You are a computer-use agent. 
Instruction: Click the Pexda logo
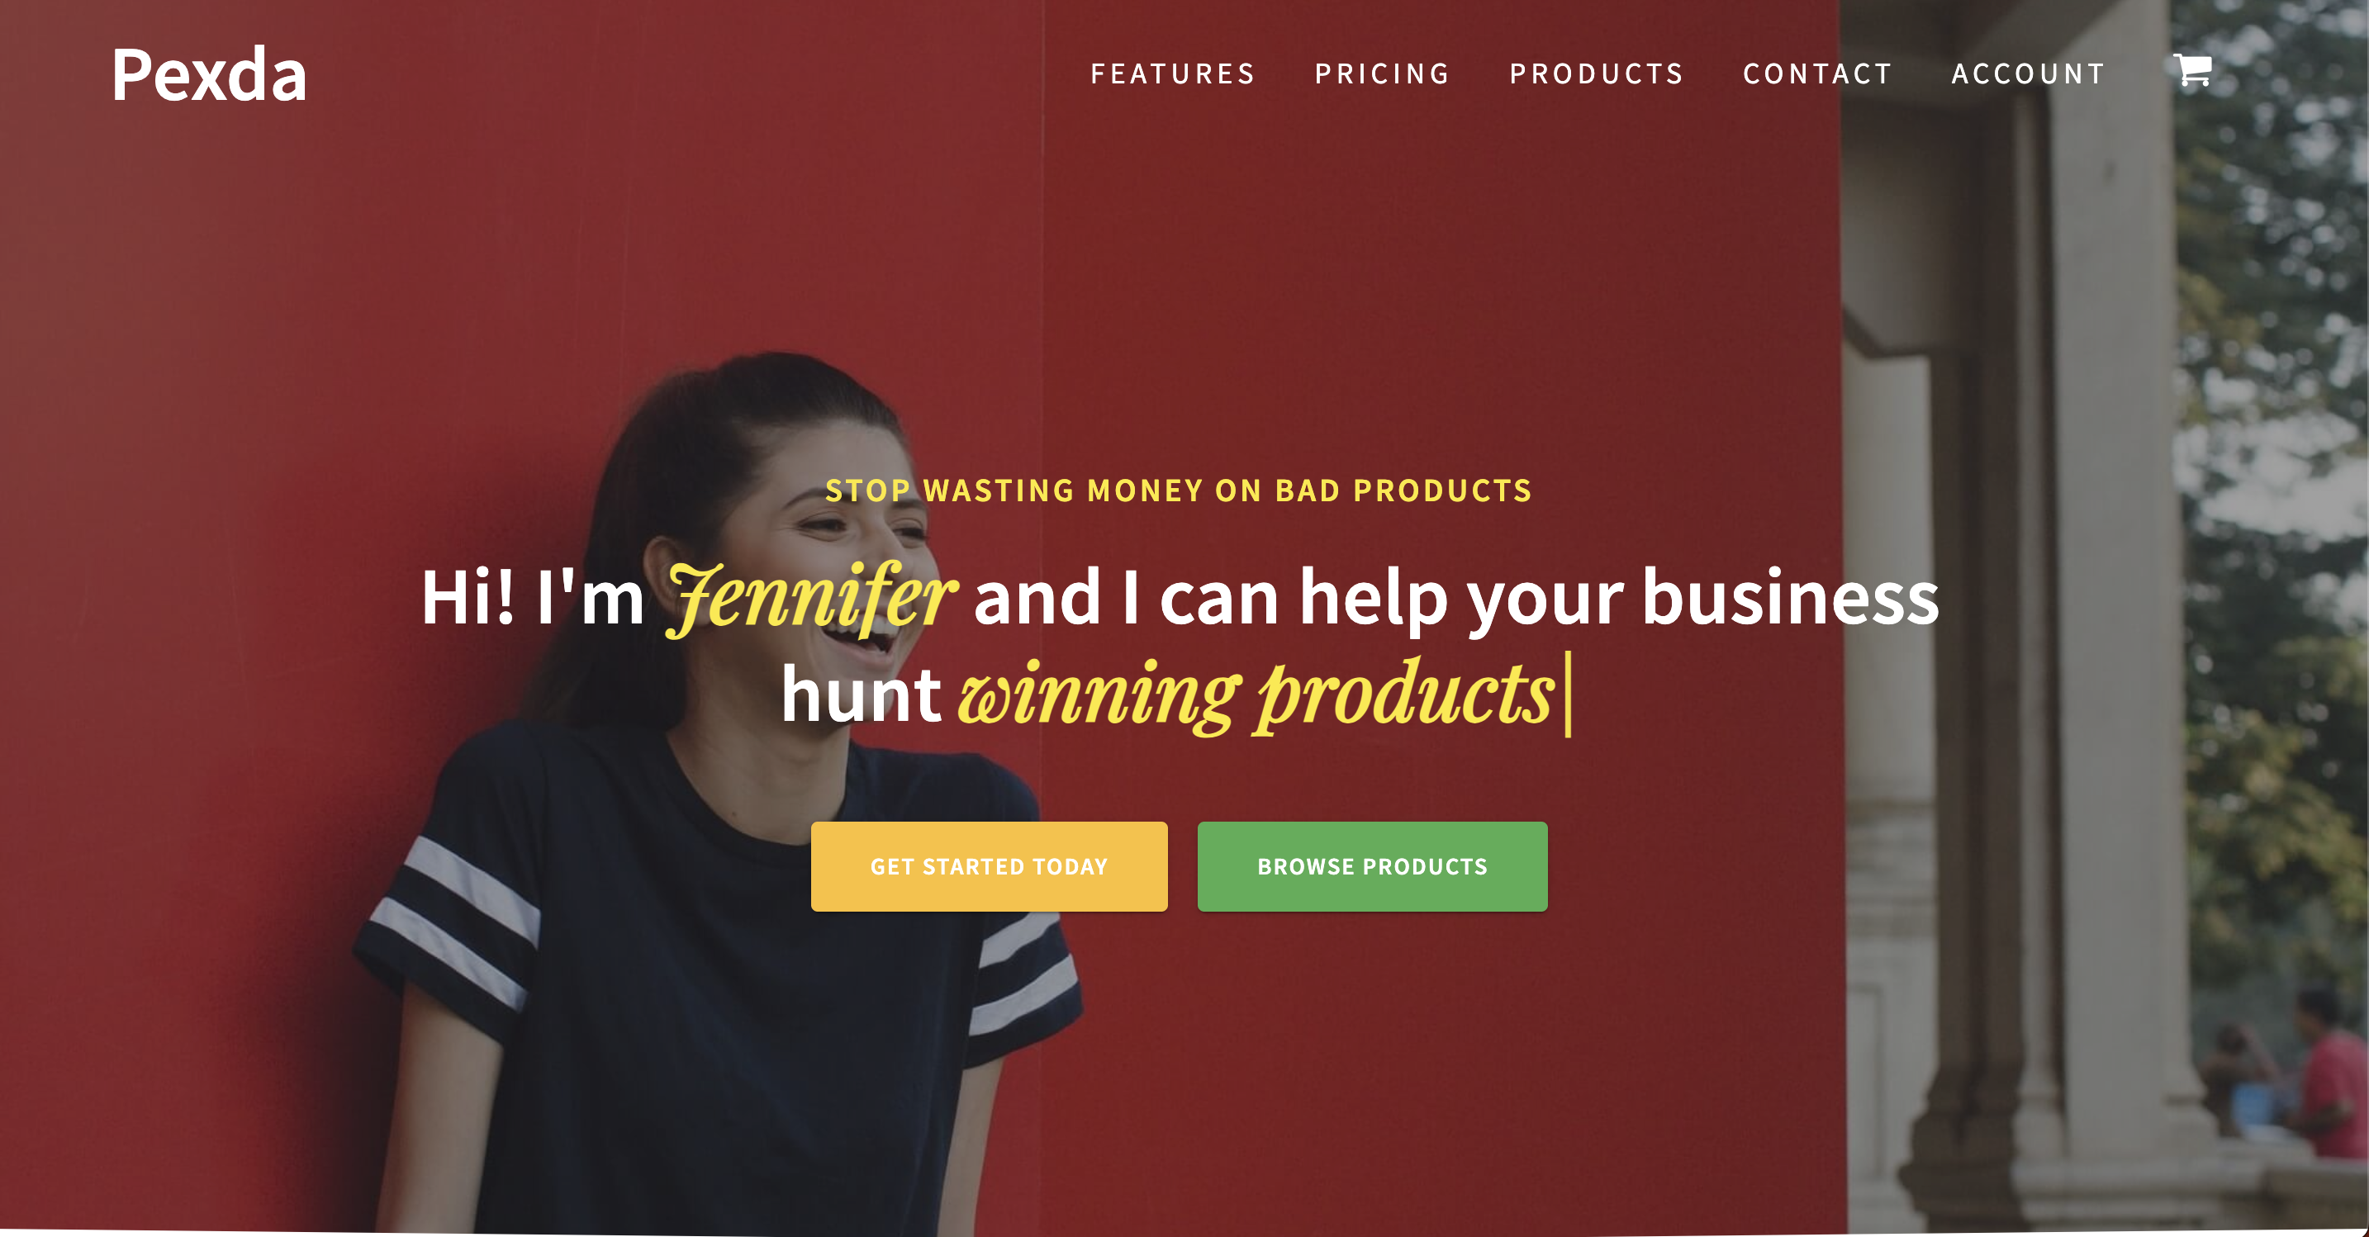[x=209, y=74]
